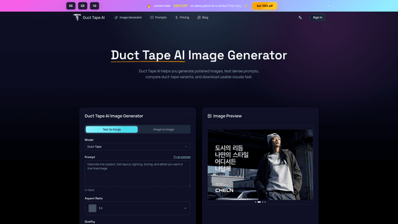
Task: Click the flame icon in promo banner
Action: click(x=149, y=6)
